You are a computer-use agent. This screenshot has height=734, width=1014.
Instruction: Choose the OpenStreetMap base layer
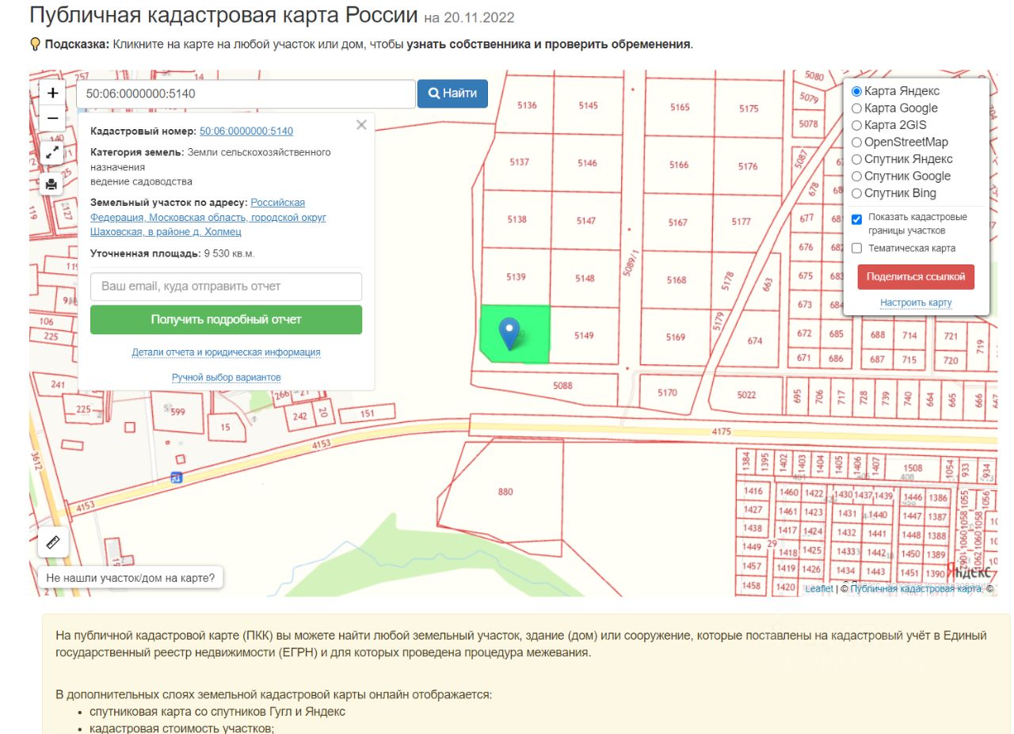click(856, 143)
